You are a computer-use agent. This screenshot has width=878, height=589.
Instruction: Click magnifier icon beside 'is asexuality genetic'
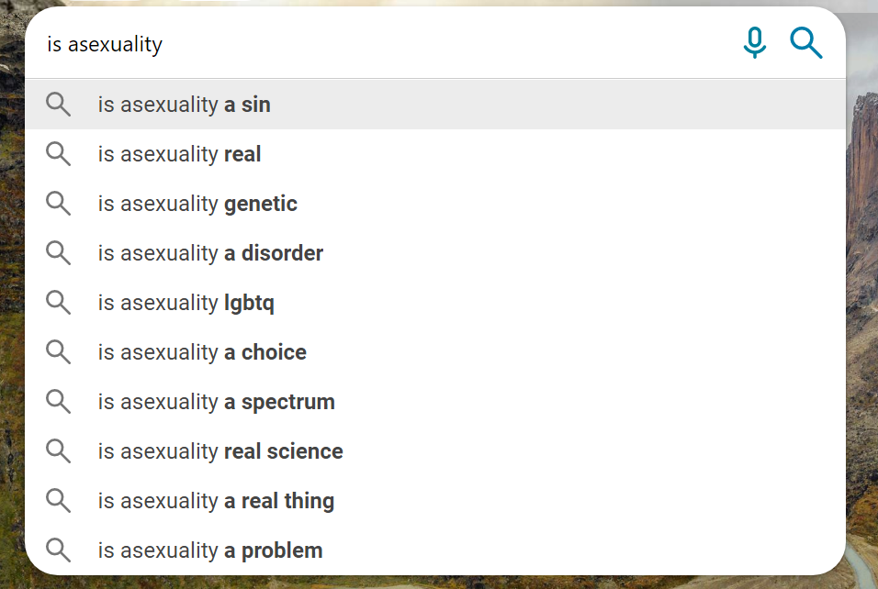58,204
